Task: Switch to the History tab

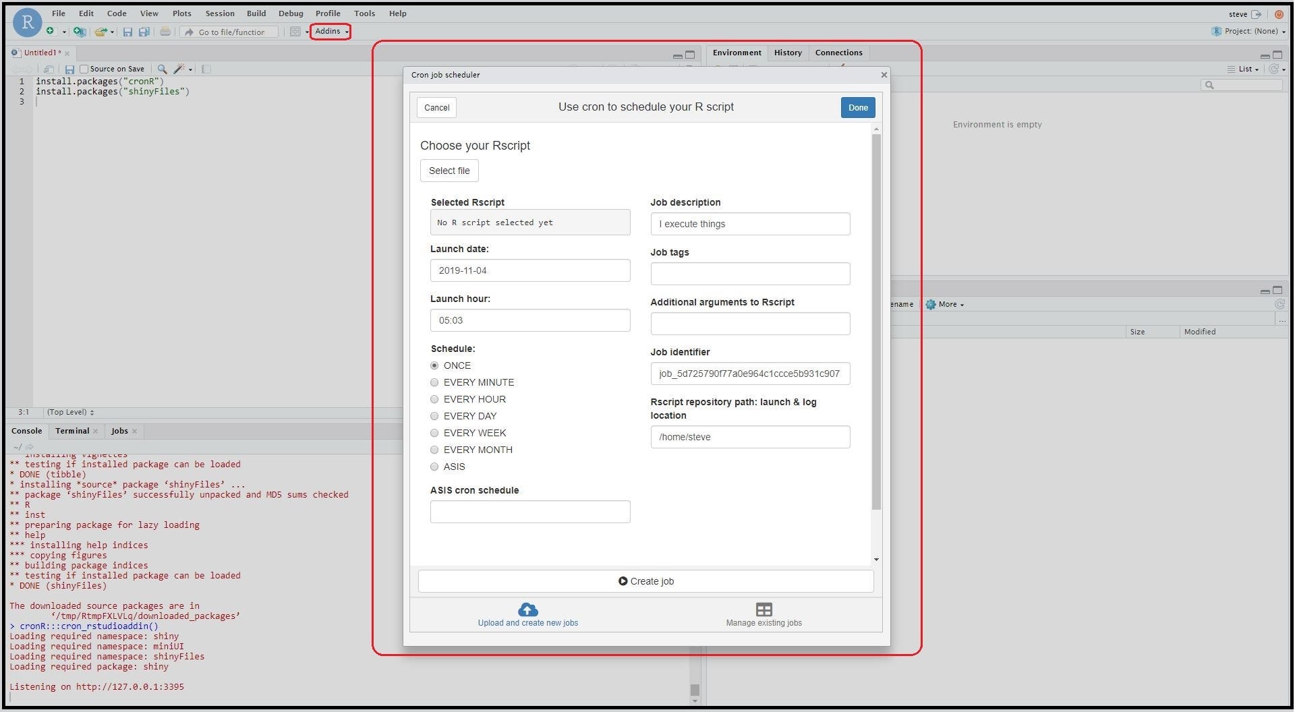Action: coord(788,53)
